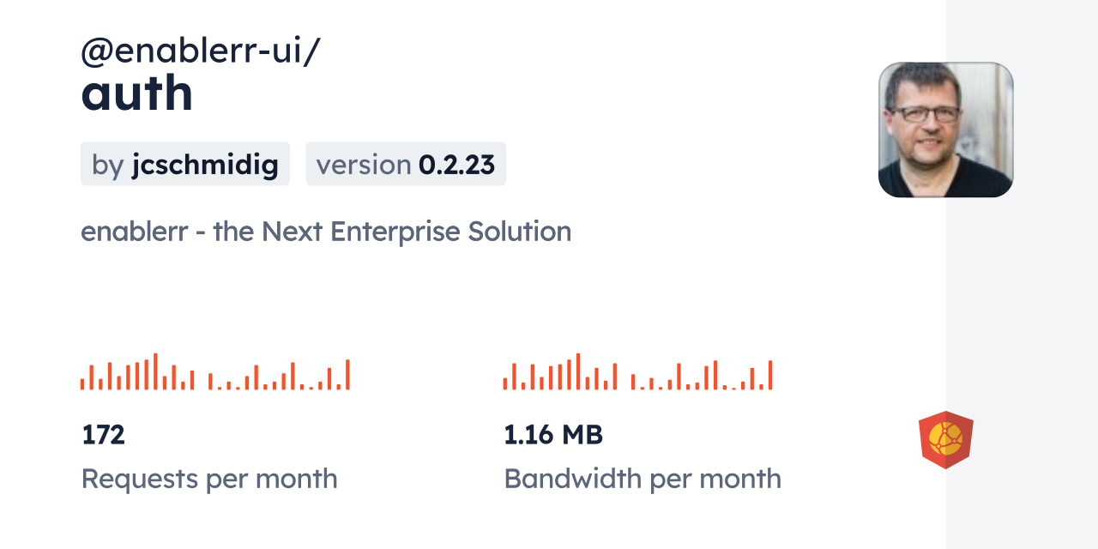Click the first bar of bandwidth chart

505,384
